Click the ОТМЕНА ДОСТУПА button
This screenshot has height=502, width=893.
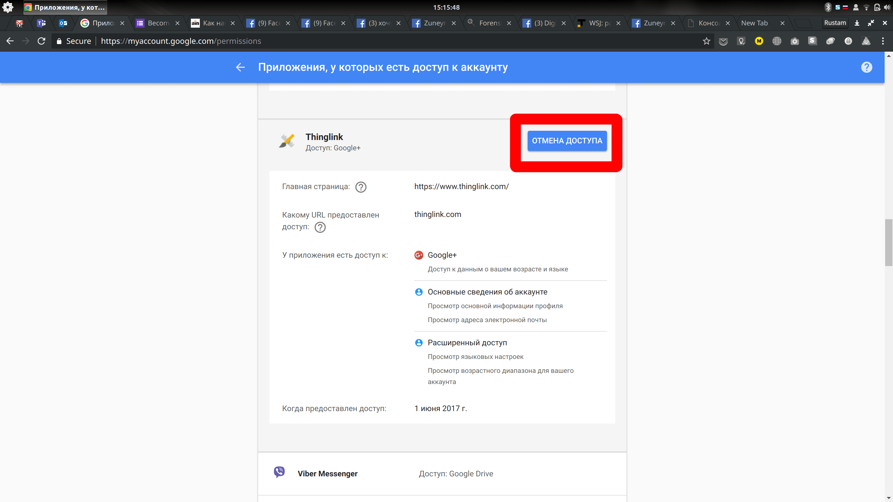pos(567,141)
